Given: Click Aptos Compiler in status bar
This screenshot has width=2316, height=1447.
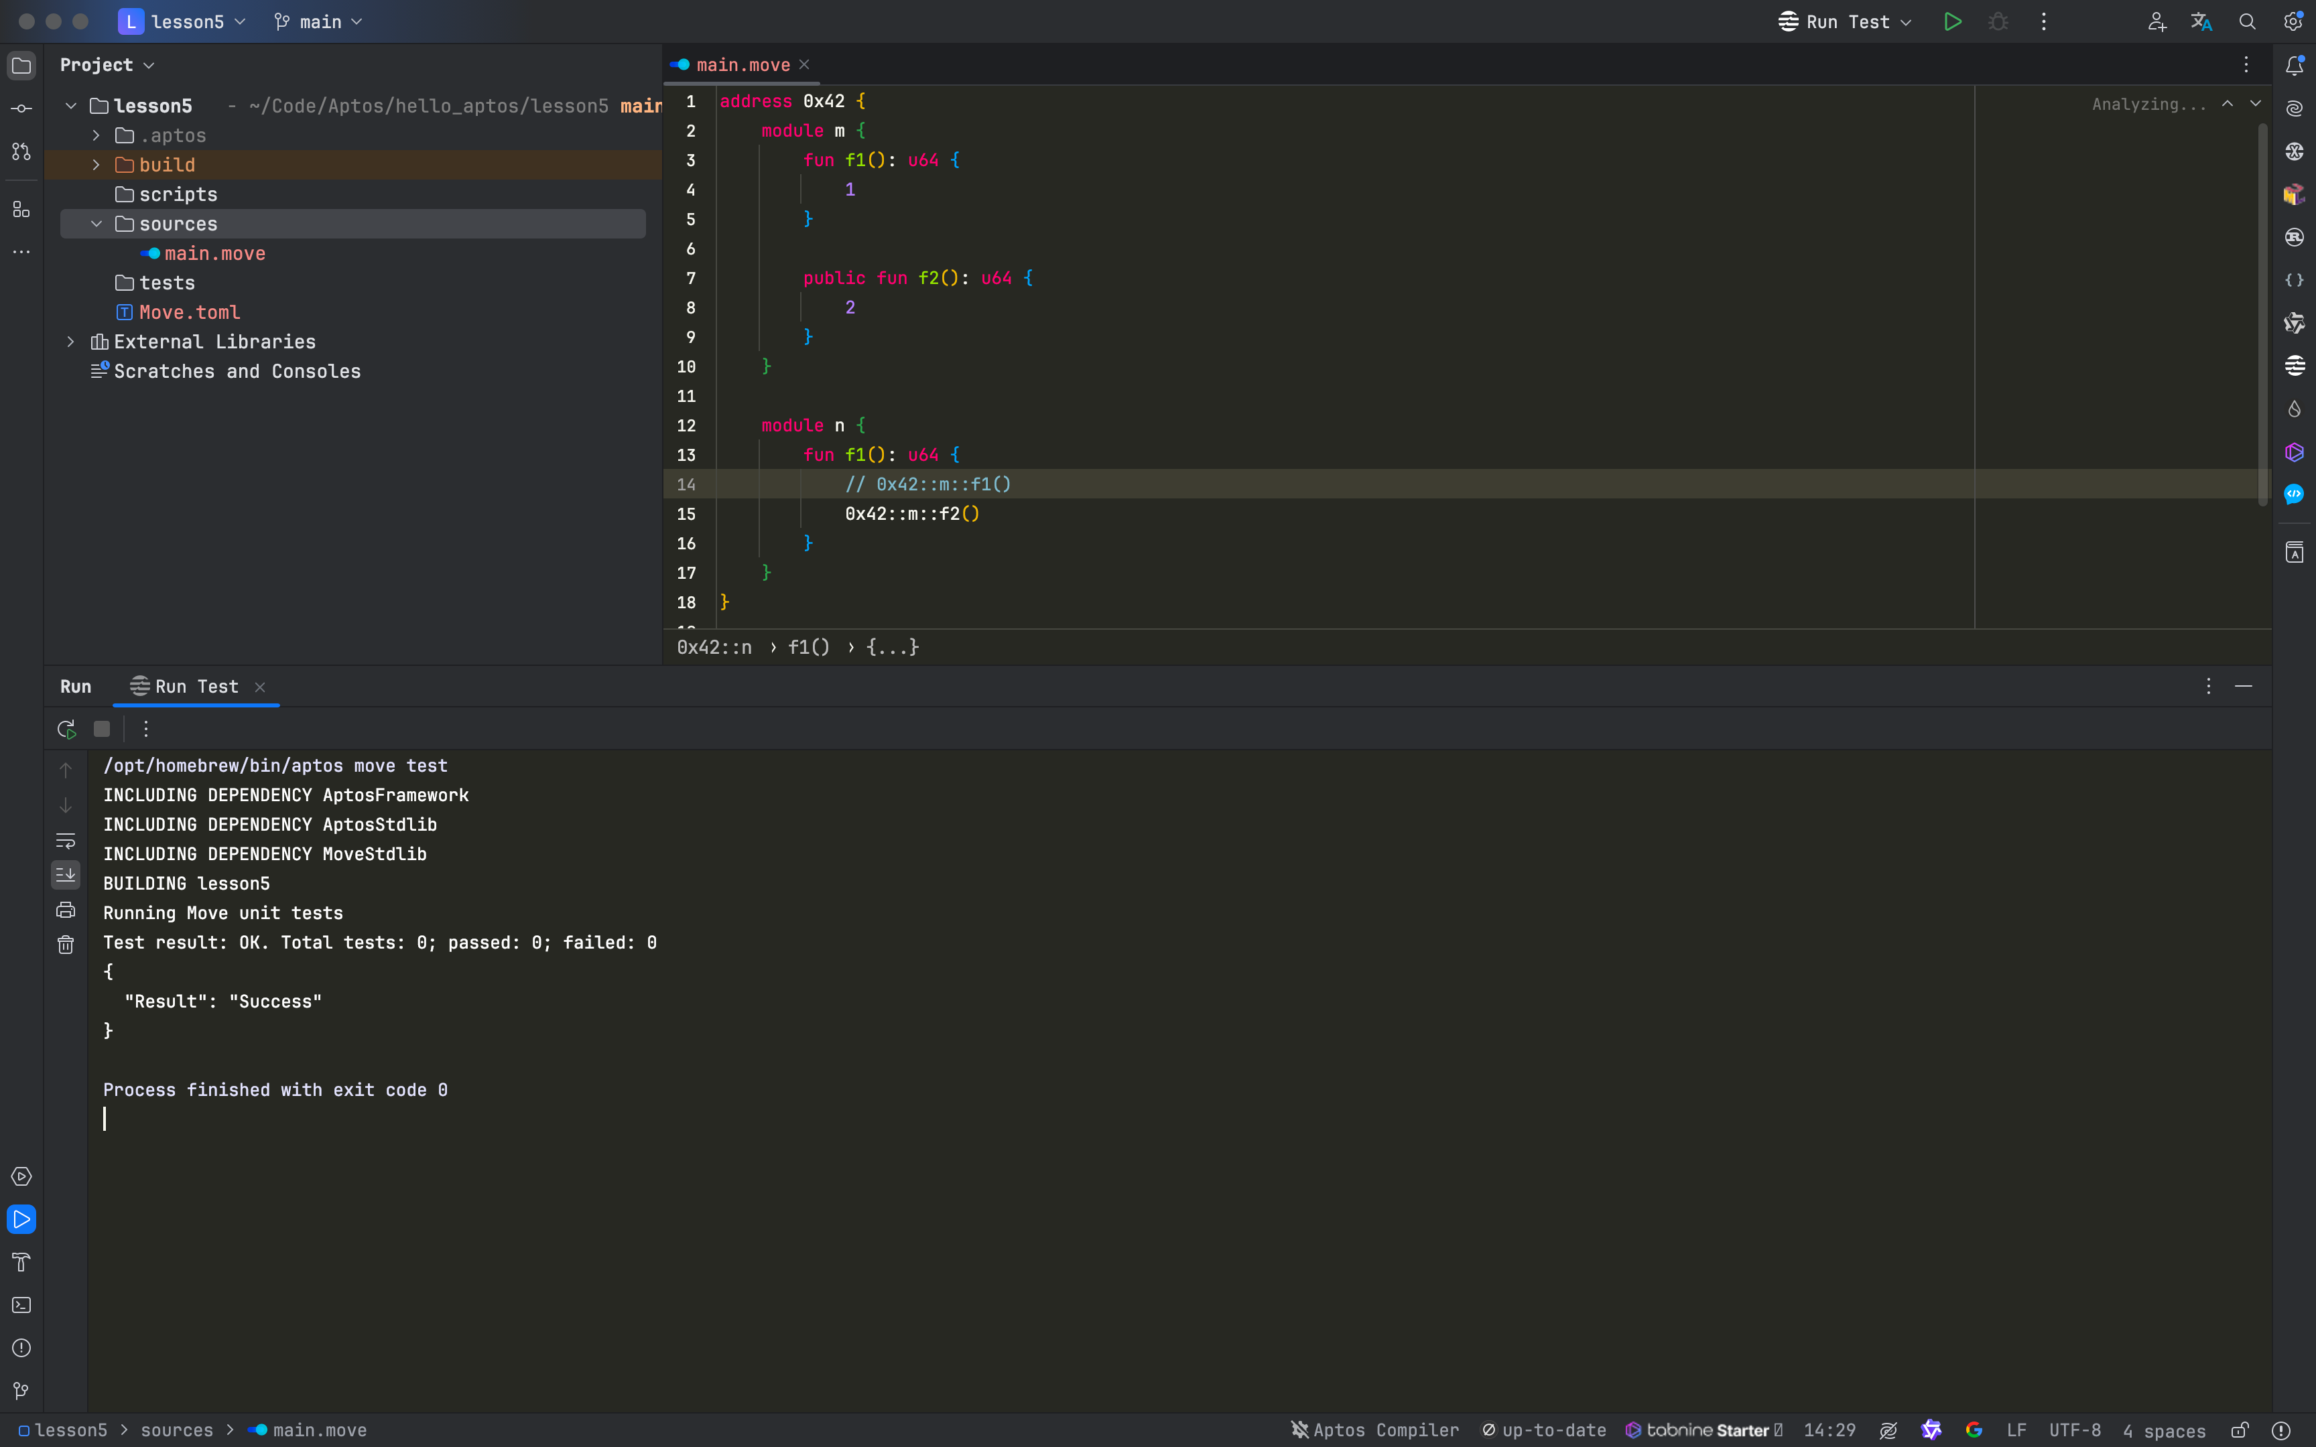Looking at the screenshot, I should [1374, 1430].
